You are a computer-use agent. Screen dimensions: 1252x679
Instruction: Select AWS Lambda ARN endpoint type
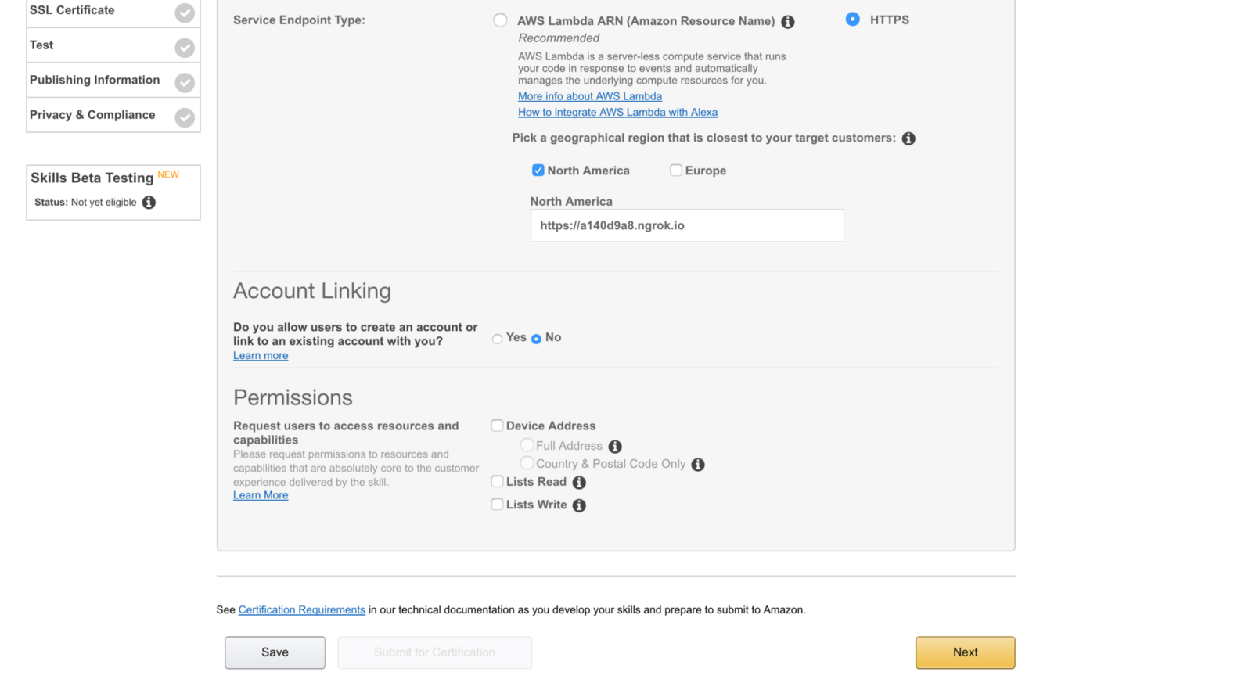[x=500, y=20]
